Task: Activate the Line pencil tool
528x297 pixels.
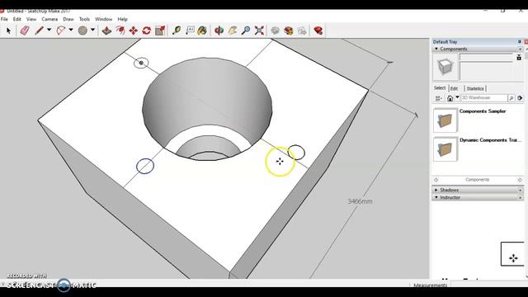Action: [x=39, y=31]
